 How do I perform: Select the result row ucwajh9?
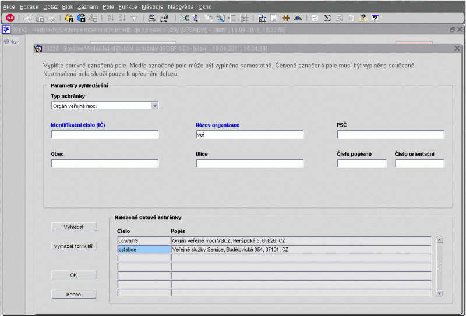[144, 240]
